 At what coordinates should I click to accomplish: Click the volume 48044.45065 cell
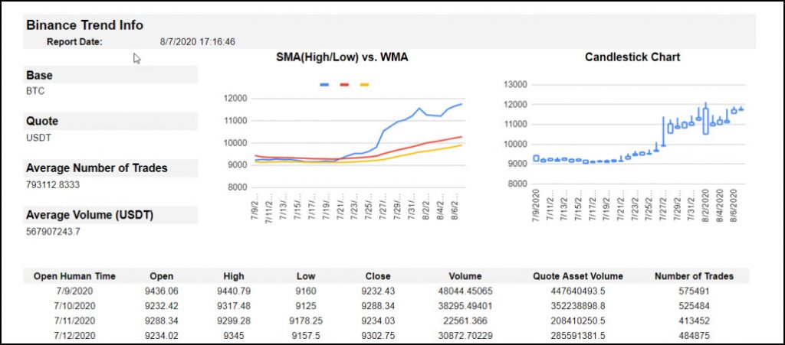[465, 291]
